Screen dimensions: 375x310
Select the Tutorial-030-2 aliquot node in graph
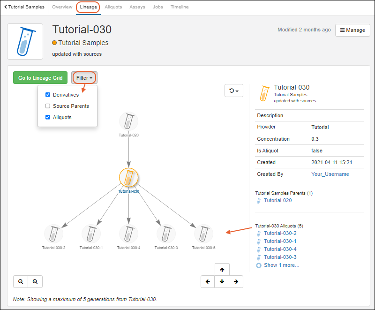pyautogui.click(x=53, y=234)
